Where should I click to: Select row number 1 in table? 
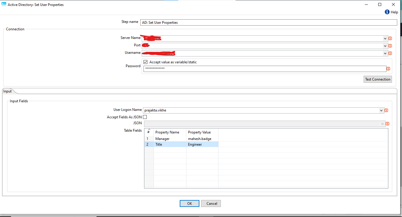tap(149, 139)
